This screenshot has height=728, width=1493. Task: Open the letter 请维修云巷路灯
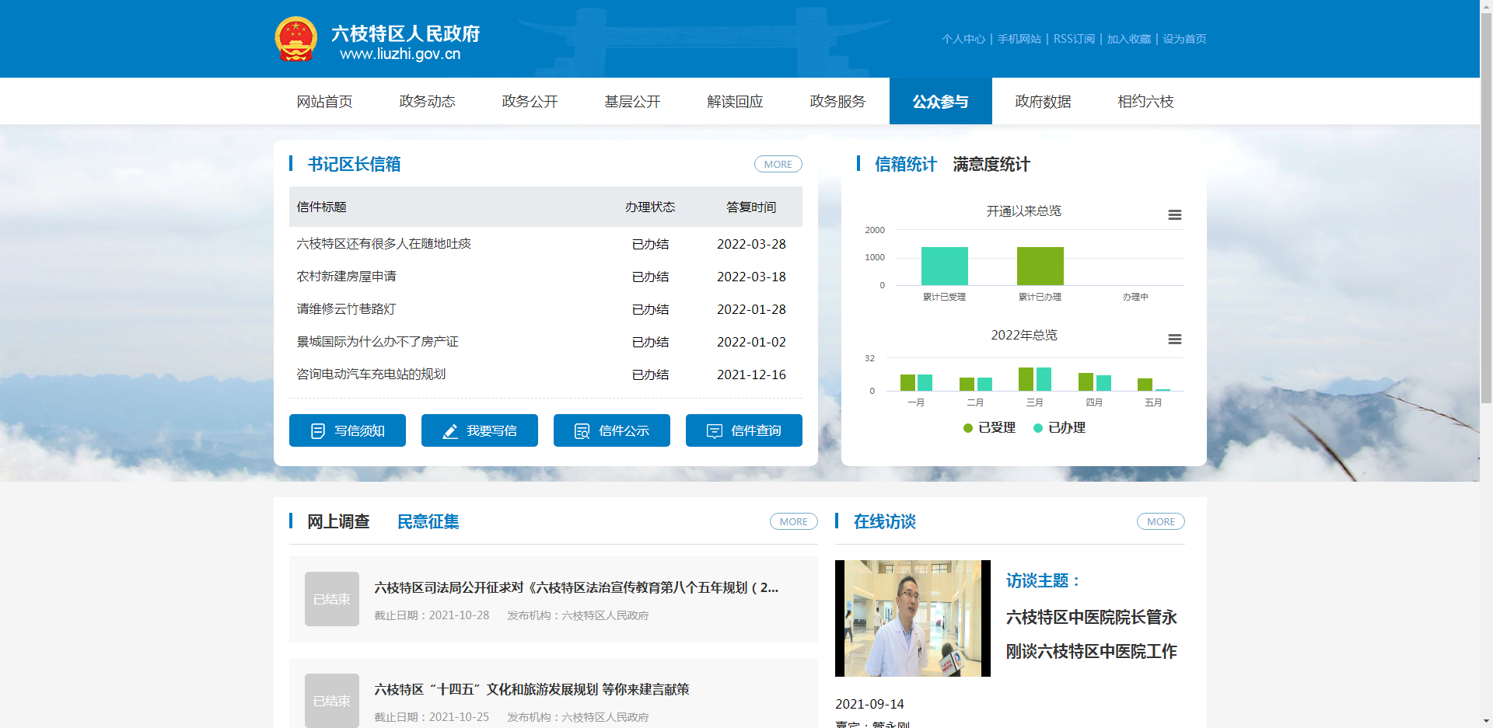[x=346, y=309]
